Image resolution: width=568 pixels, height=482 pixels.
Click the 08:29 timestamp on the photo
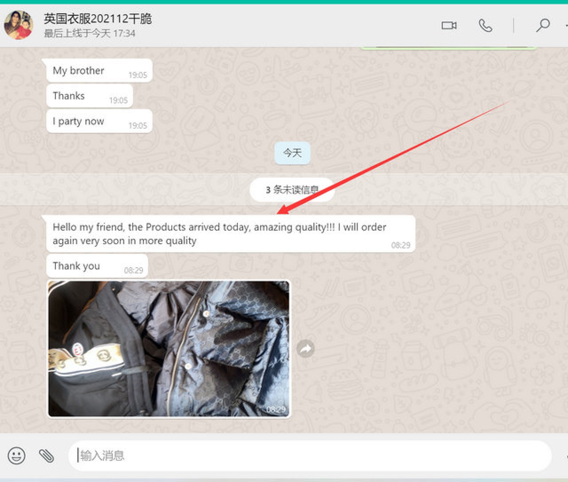coord(276,409)
